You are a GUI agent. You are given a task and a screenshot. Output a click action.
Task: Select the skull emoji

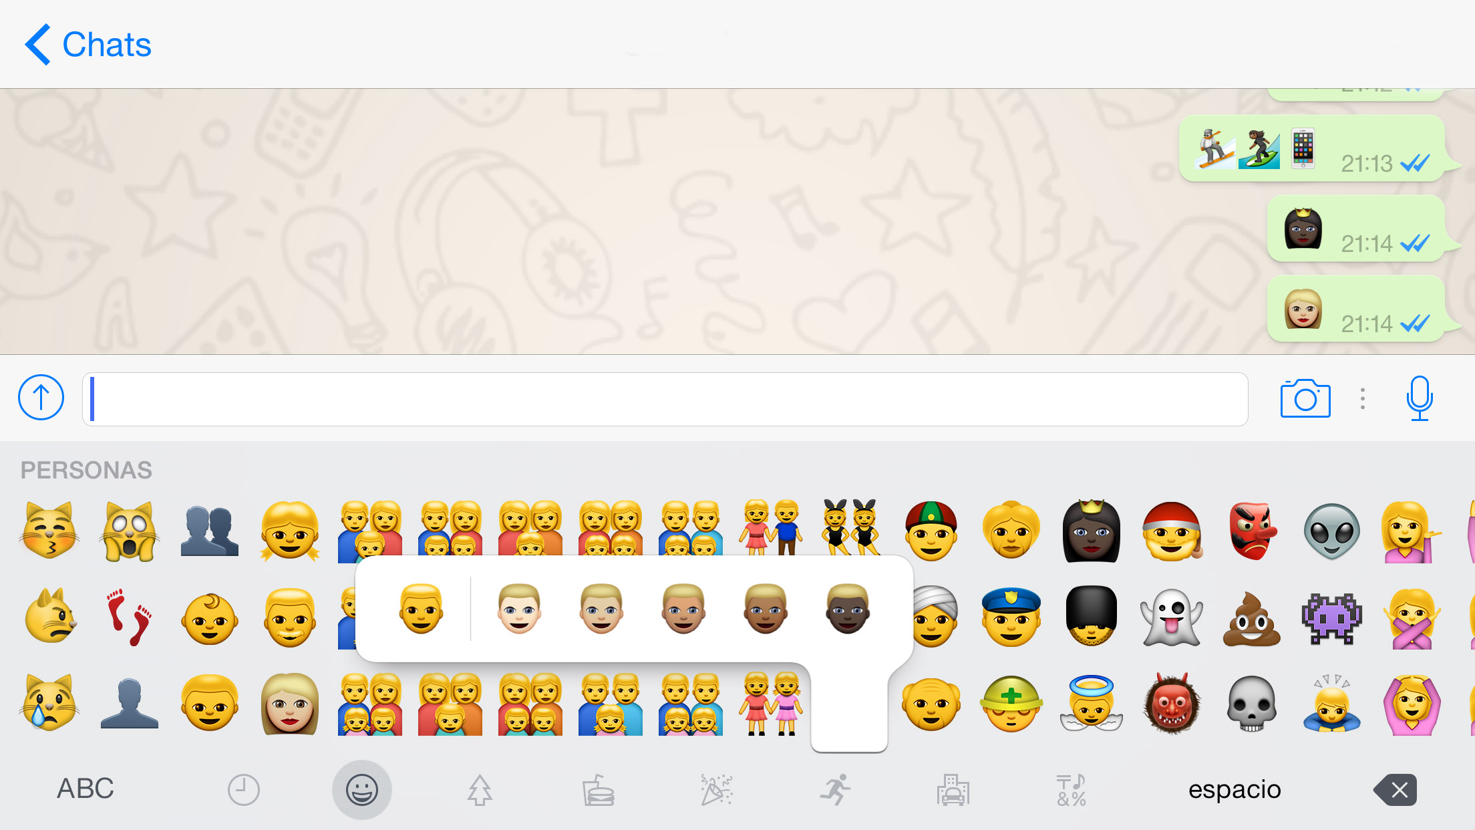click(1251, 704)
